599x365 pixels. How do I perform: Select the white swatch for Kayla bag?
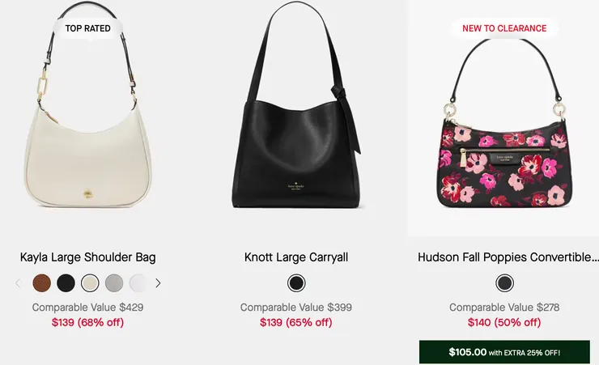click(138, 283)
